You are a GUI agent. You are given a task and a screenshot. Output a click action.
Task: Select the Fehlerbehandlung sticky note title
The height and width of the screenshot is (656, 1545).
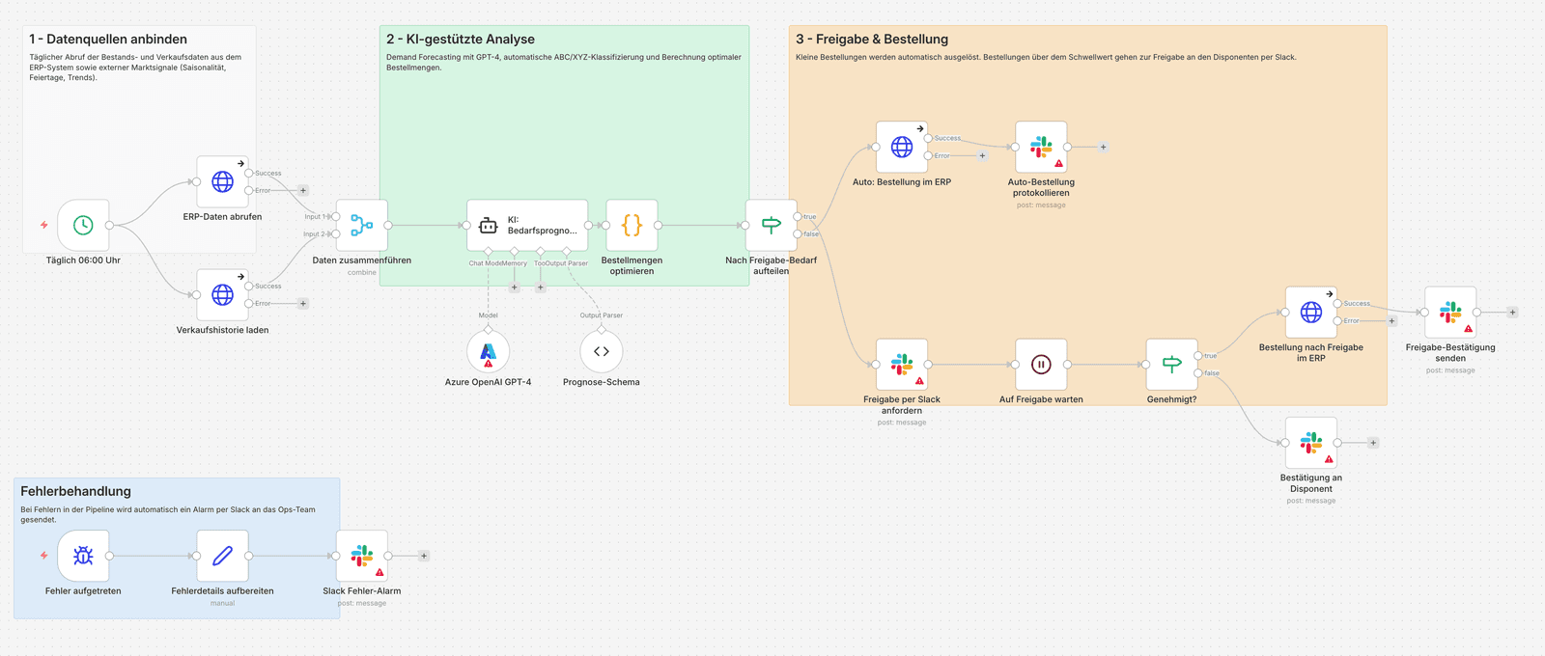point(75,491)
